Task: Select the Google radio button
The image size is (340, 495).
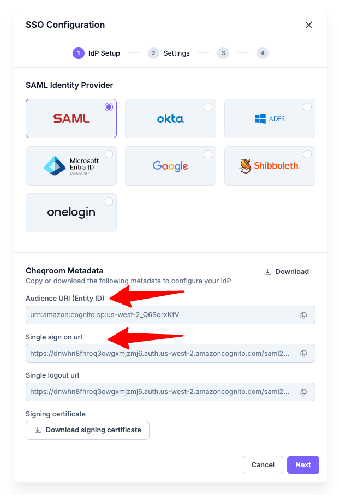Action: (208, 154)
